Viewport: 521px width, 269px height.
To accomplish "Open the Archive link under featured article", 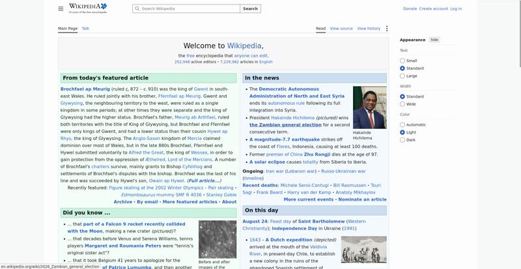I will tap(123, 202).
